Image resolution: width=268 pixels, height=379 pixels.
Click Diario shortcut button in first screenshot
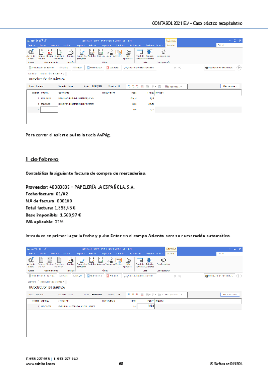pyautogui.click(x=64, y=67)
